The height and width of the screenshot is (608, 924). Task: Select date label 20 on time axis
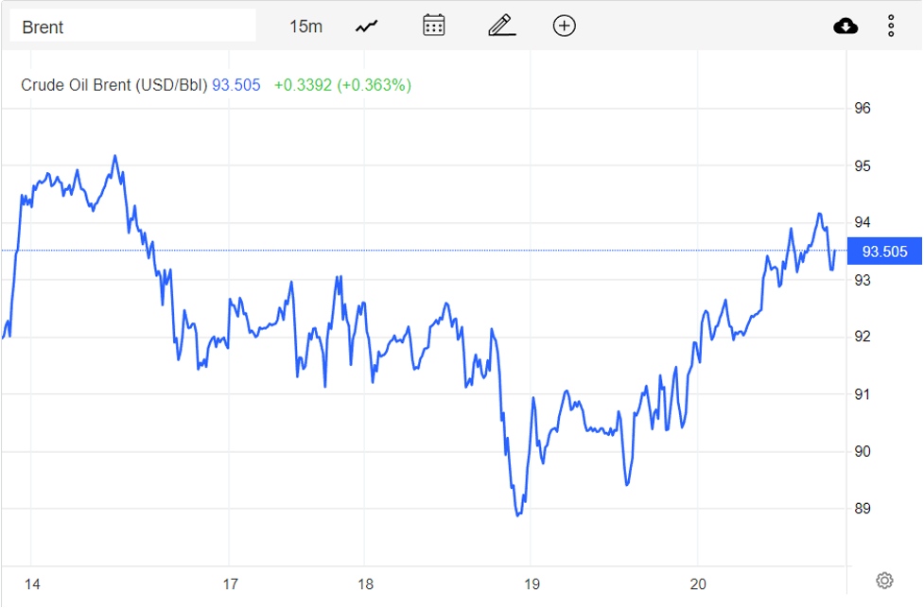click(x=699, y=584)
